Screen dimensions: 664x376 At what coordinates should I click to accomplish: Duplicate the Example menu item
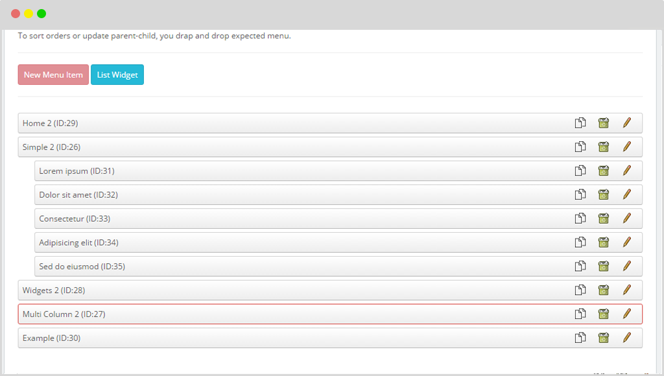tap(580, 338)
